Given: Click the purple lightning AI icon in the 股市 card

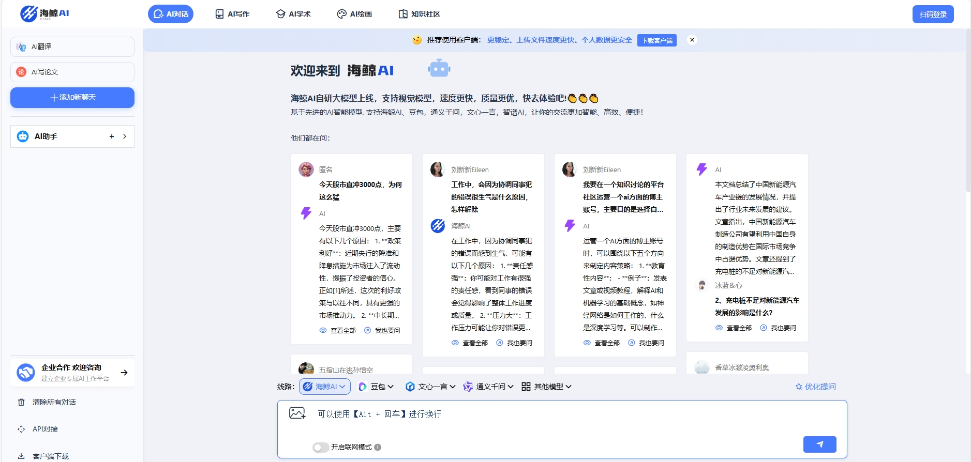Looking at the screenshot, I should pyautogui.click(x=306, y=213).
